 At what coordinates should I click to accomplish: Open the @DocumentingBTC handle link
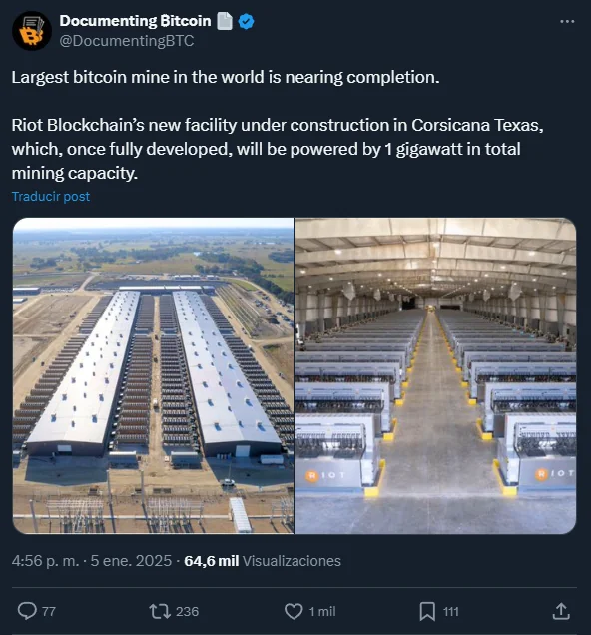127,41
